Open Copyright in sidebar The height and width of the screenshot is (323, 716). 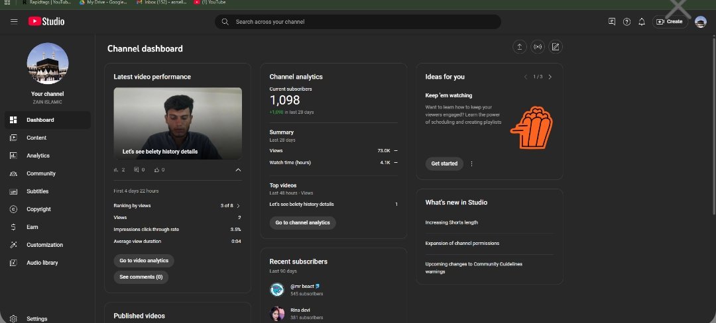point(48,209)
